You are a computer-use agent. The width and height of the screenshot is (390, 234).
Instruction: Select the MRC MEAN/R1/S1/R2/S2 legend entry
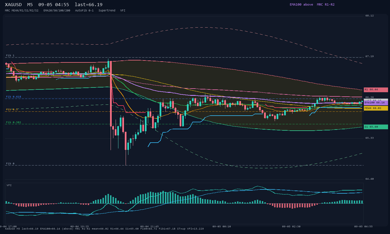pos(22,11)
